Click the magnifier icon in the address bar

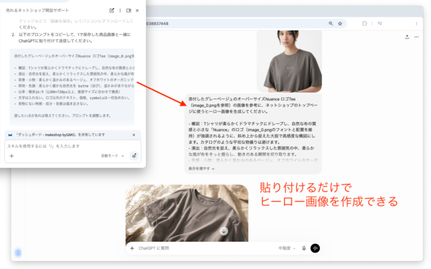[331, 24]
